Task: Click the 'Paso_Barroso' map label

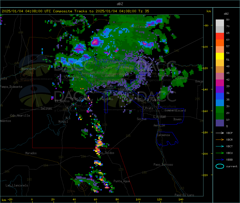Action: pyautogui.click(x=163, y=165)
